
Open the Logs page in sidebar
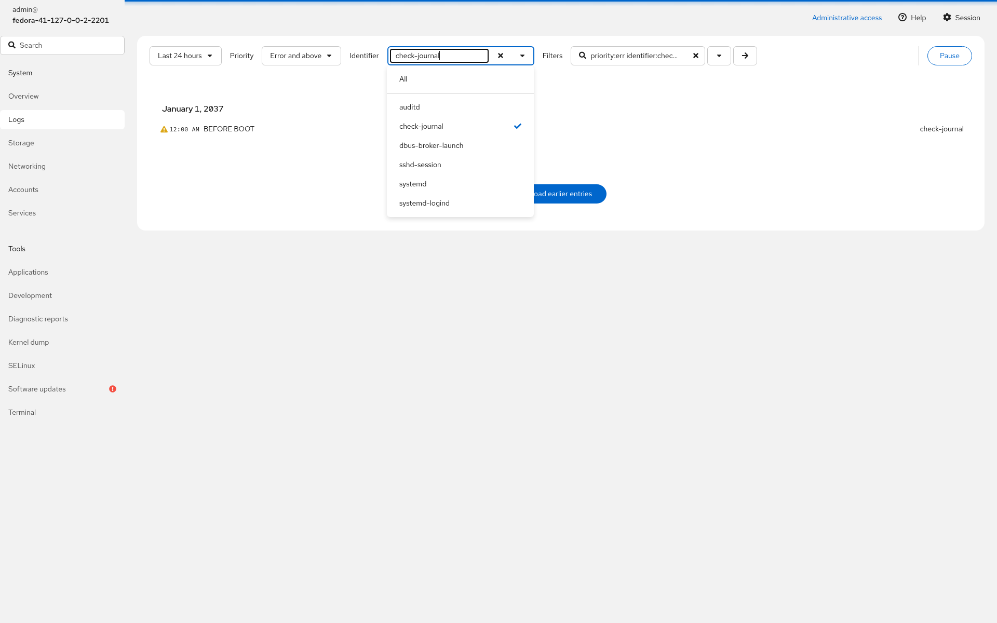(62, 119)
